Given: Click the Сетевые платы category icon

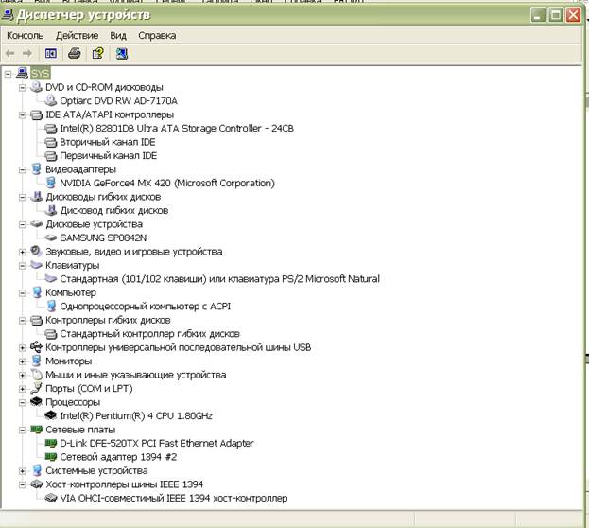Looking at the screenshot, I should pyautogui.click(x=37, y=429).
